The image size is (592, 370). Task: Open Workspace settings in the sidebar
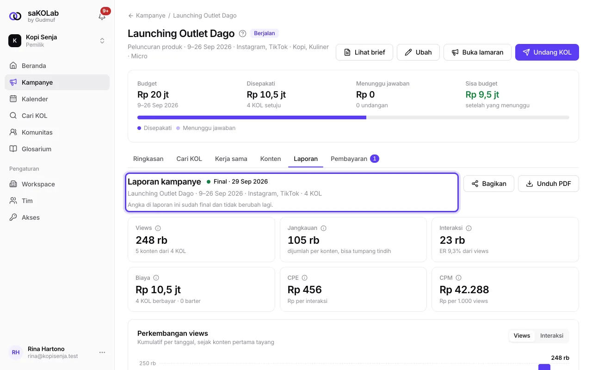click(57, 184)
